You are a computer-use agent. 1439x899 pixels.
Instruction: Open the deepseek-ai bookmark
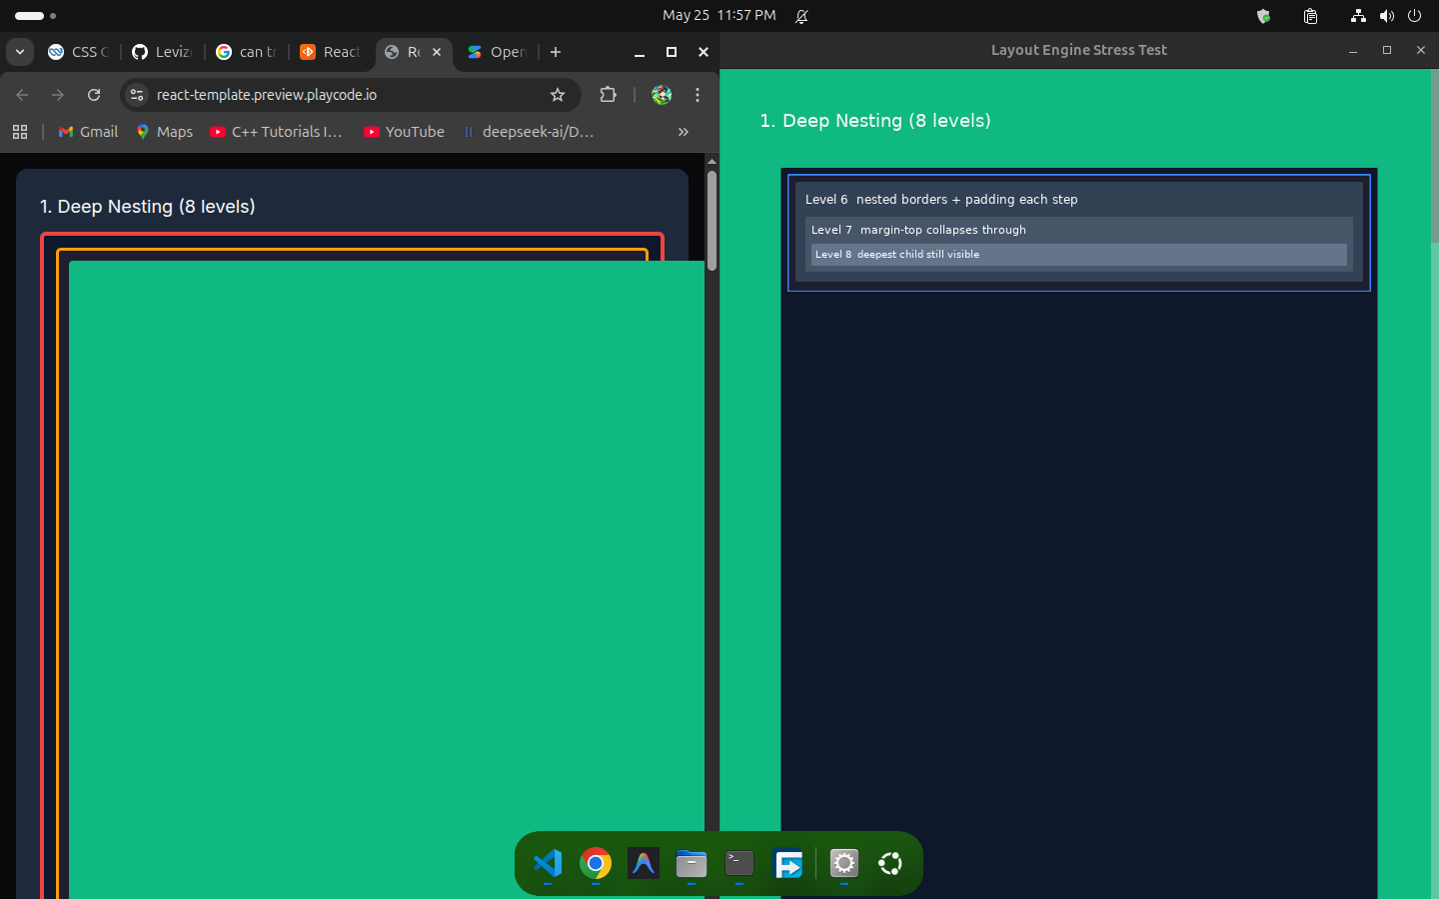(529, 132)
